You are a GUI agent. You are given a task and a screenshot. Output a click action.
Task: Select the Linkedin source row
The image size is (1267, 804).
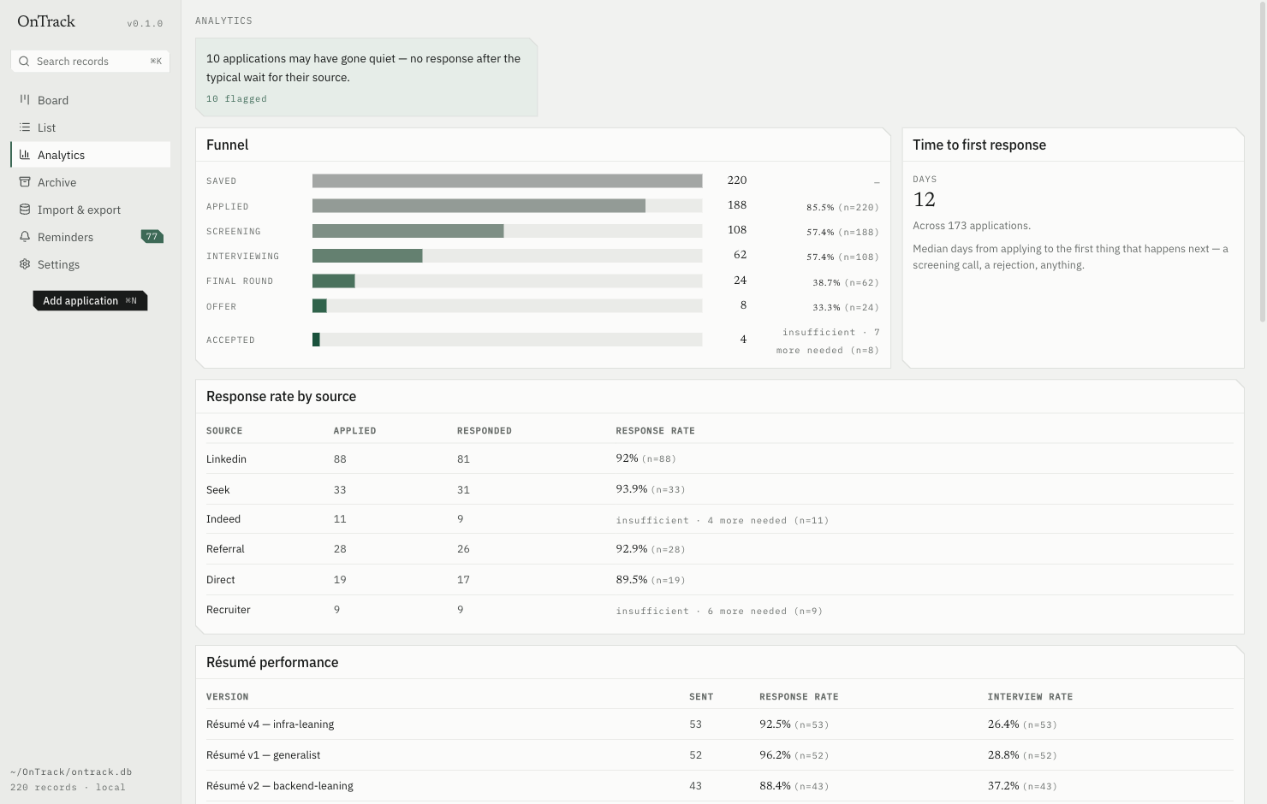click(x=720, y=459)
